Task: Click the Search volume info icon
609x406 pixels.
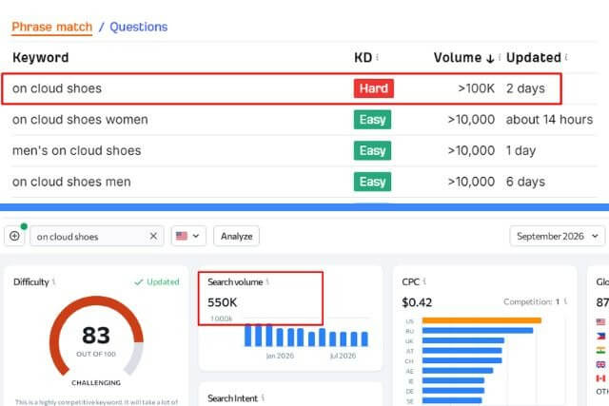Action: [267, 281]
